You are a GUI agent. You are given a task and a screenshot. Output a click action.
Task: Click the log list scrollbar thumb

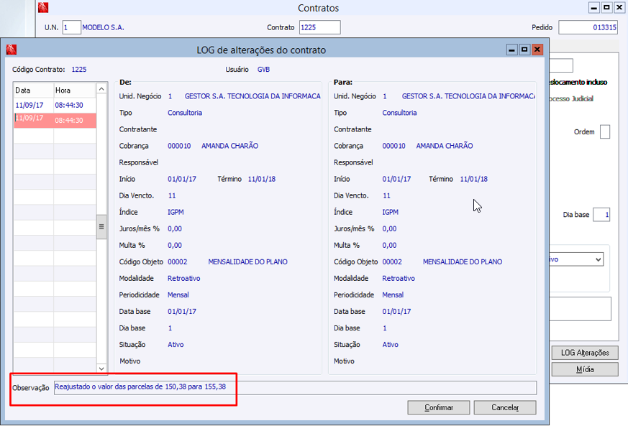click(x=101, y=227)
